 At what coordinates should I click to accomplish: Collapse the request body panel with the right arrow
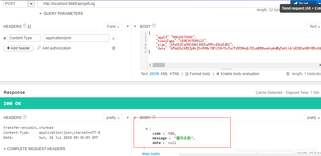(135, 26)
